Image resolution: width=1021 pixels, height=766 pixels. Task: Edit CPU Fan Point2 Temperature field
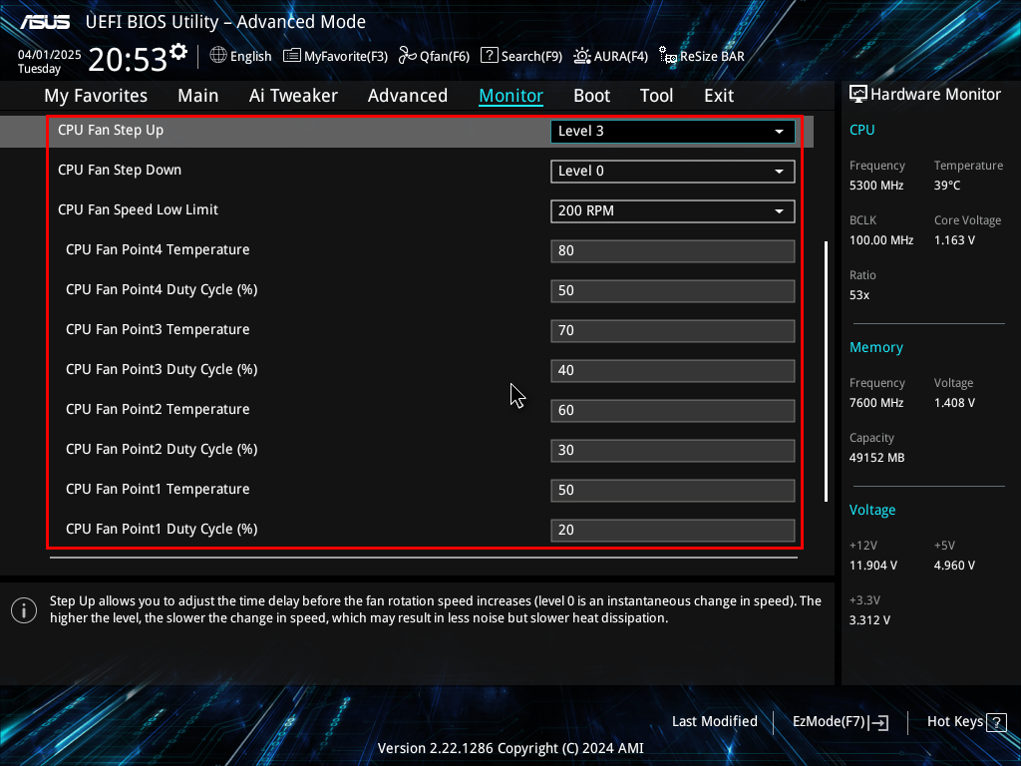(x=673, y=410)
